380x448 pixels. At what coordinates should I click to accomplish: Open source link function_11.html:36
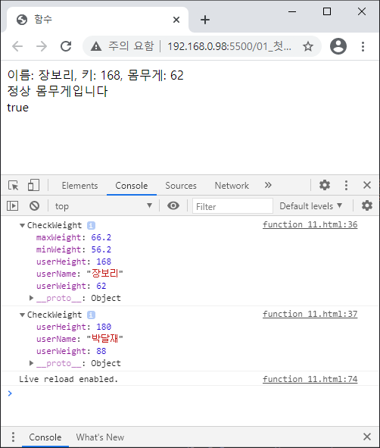click(x=310, y=224)
